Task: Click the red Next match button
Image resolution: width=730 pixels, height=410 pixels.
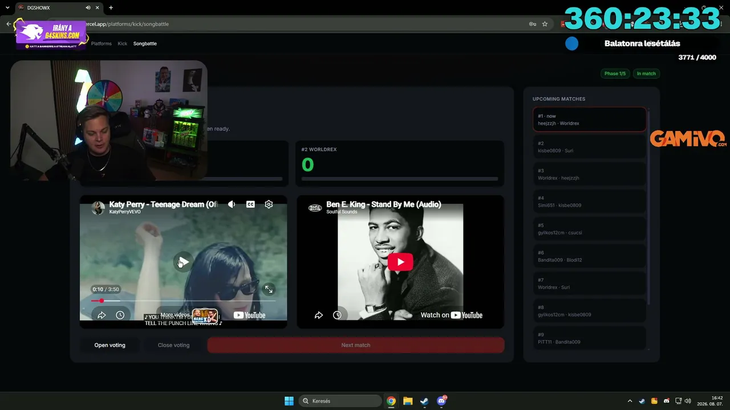Action: (356, 345)
